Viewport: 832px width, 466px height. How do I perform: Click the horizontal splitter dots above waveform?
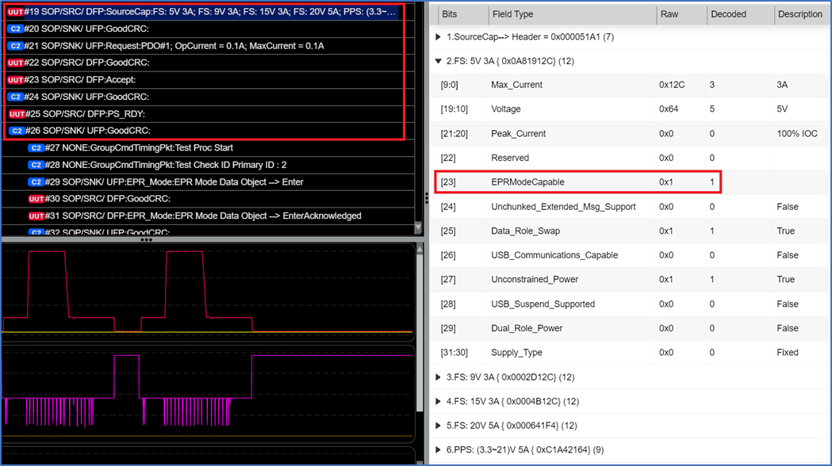tap(146, 239)
